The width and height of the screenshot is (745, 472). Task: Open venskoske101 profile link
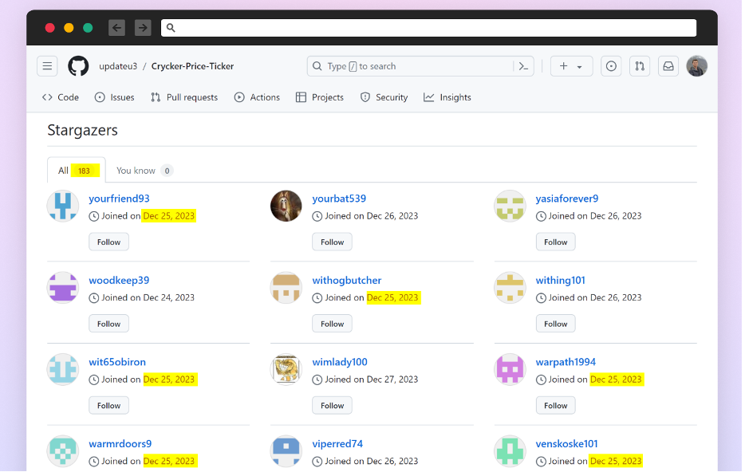[x=566, y=443]
